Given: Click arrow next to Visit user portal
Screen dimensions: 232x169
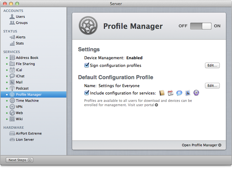Looking at the screenshot, I should click(157, 105).
